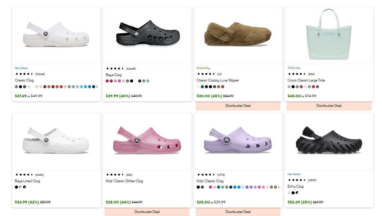The width and height of the screenshot is (382, 216).
Task: Click Doorbuster Deal banner under Cozzzy Luxe Slipper
Action: tap(238, 106)
